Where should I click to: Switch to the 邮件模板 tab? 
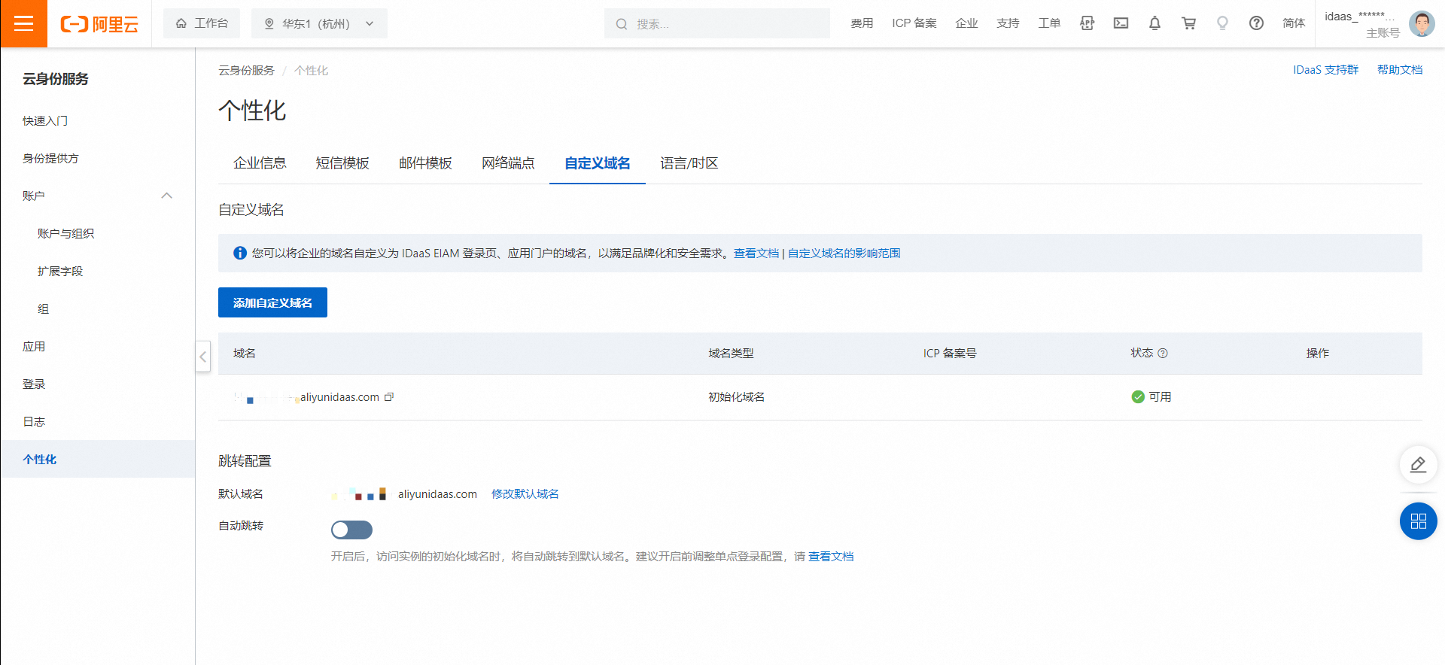tap(425, 163)
